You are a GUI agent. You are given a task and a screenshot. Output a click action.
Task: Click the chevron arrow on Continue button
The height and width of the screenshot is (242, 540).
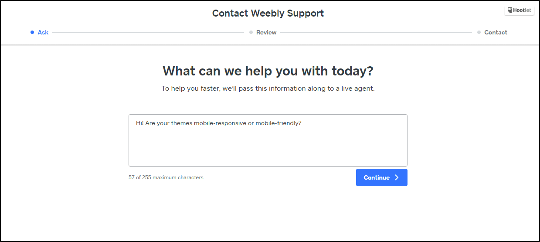coord(397,177)
